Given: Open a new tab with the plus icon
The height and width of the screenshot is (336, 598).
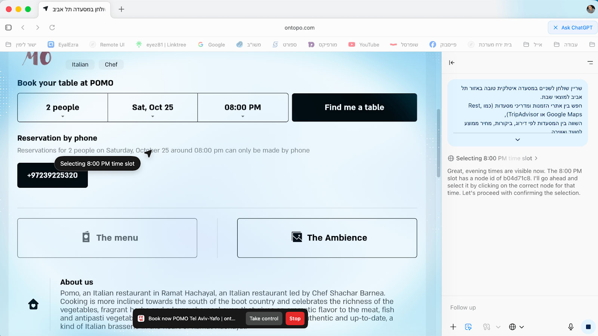Looking at the screenshot, I should pos(121,9).
